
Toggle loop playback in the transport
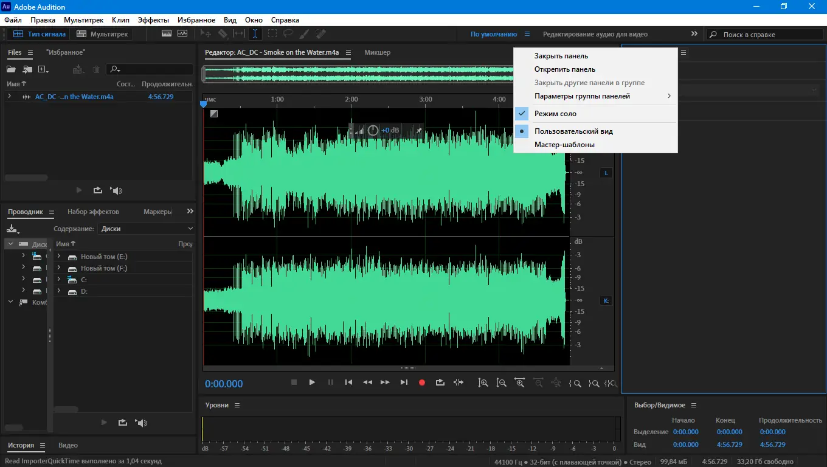tap(440, 382)
